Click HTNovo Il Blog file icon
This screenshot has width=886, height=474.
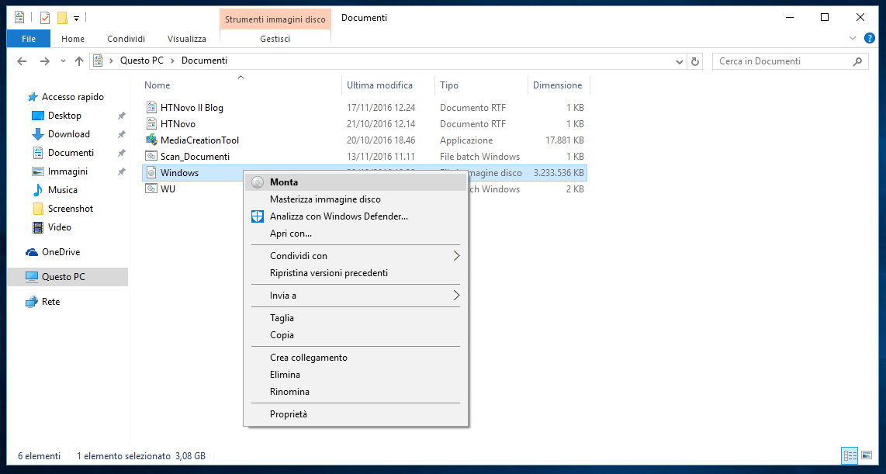(x=151, y=107)
